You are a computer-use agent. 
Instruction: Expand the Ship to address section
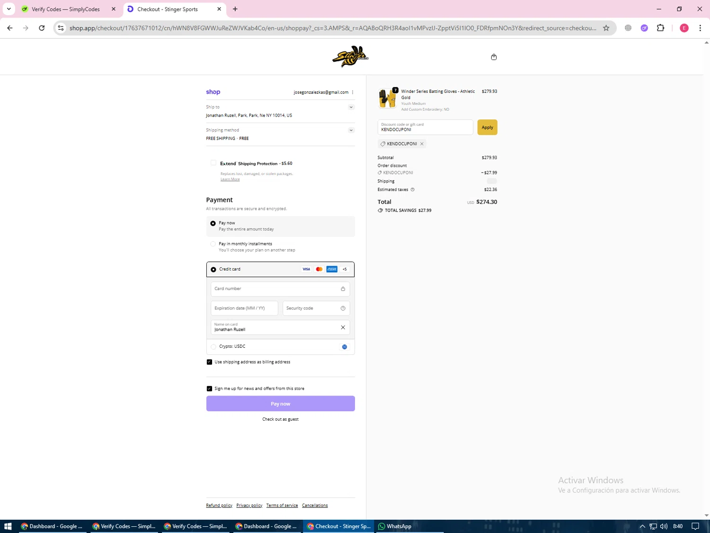tap(351, 107)
